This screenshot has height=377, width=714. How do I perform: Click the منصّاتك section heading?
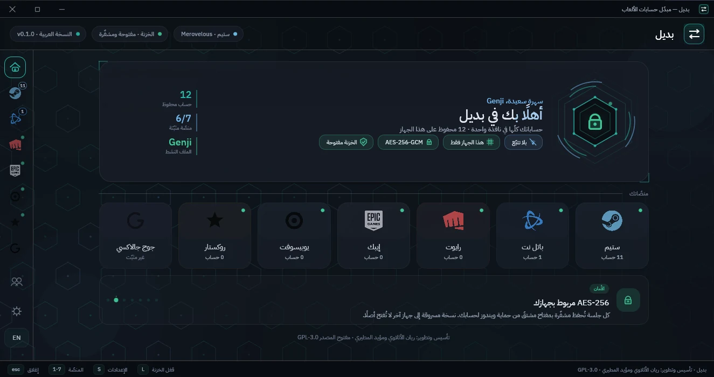(639, 193)
